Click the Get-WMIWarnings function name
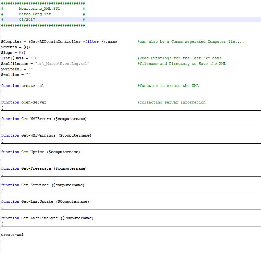This screenshot has width=261, height=254. 38,135
